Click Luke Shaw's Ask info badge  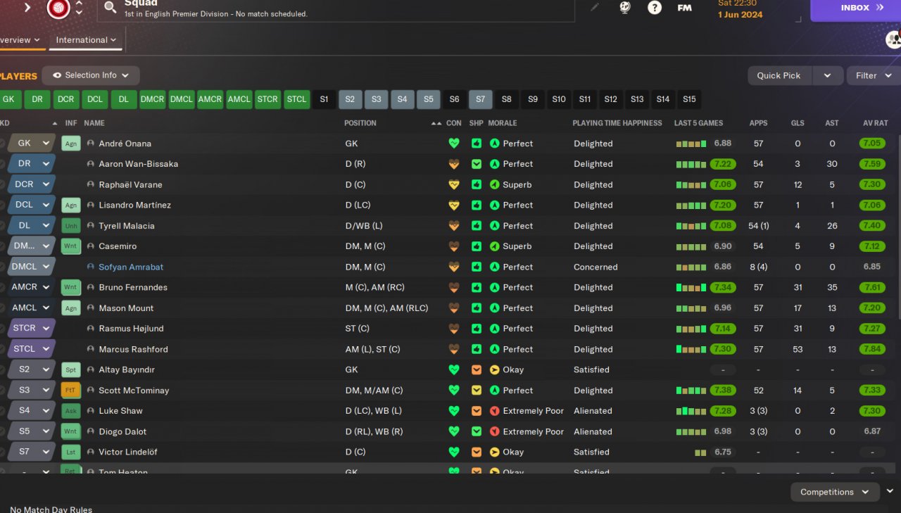click(x=71, y=411)
